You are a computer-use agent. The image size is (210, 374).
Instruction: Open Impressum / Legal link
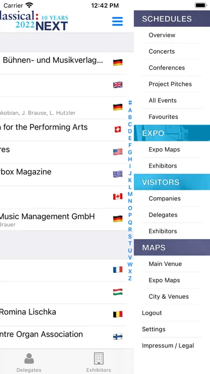pyautogui.click(x=168, y=346)
